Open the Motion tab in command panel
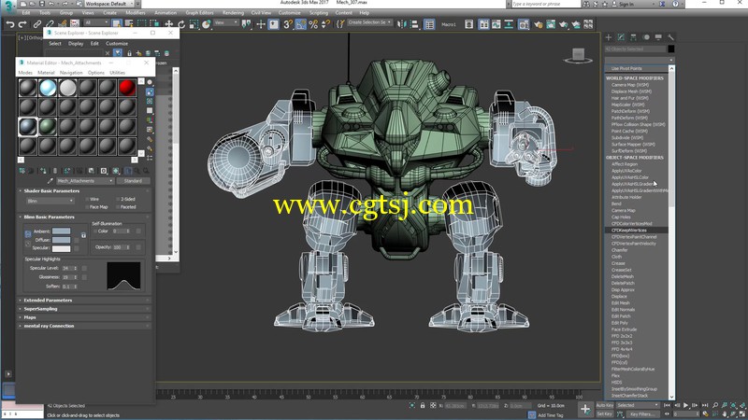748x420 pixels. click(646, 37)
